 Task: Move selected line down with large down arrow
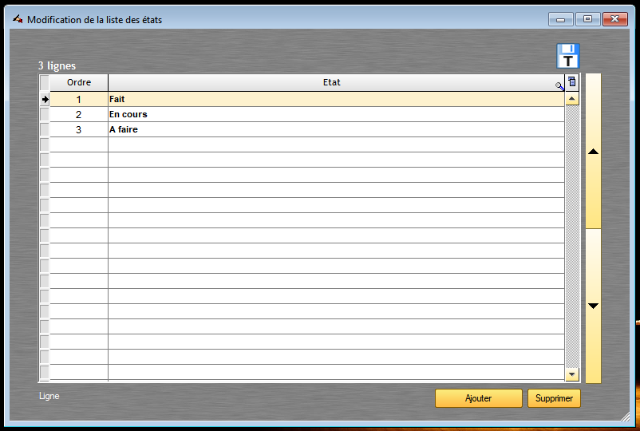point(593,306)
